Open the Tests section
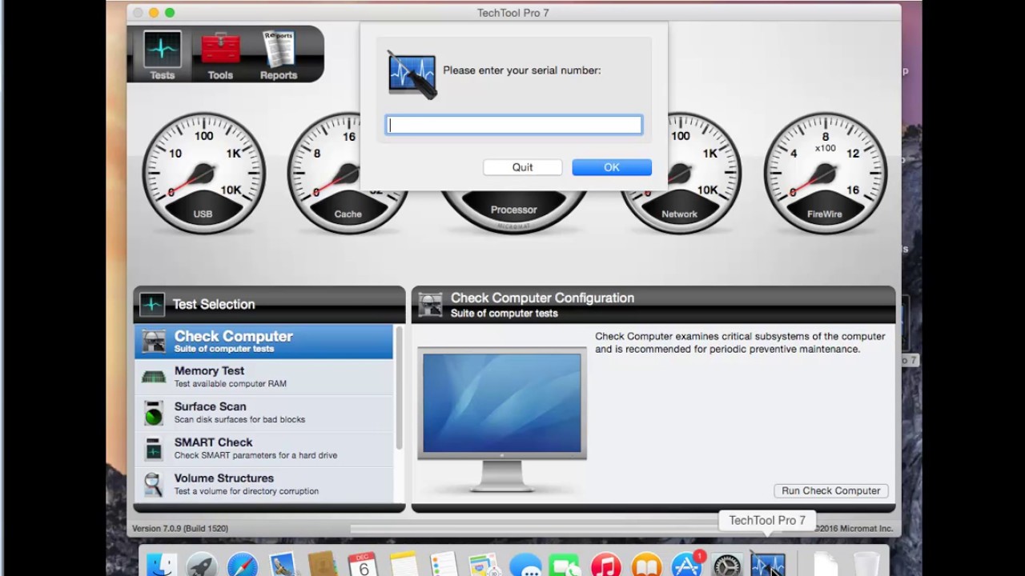Screen dimensions: 1025x576 (162, 54)
